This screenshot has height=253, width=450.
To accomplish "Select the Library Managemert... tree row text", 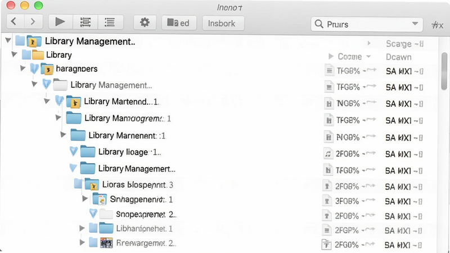I will 137,169.
